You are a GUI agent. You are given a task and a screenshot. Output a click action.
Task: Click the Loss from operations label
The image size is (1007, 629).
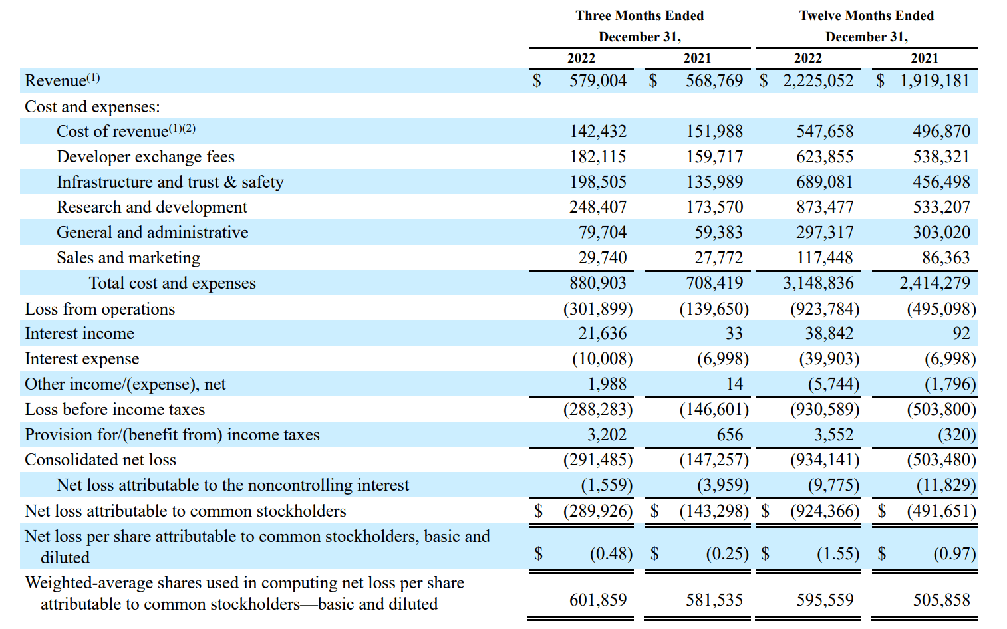pos(100,309)
